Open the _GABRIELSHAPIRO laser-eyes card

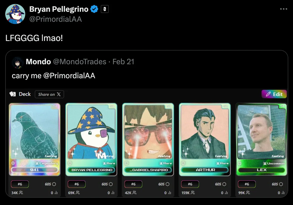click(x=148, y=139)
